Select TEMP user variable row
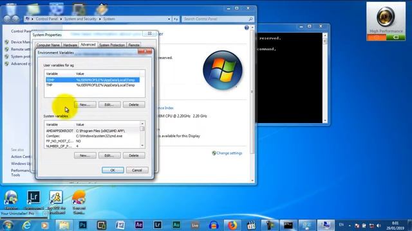The width and height of the screenshot is (412, 231). coord(93,80)
